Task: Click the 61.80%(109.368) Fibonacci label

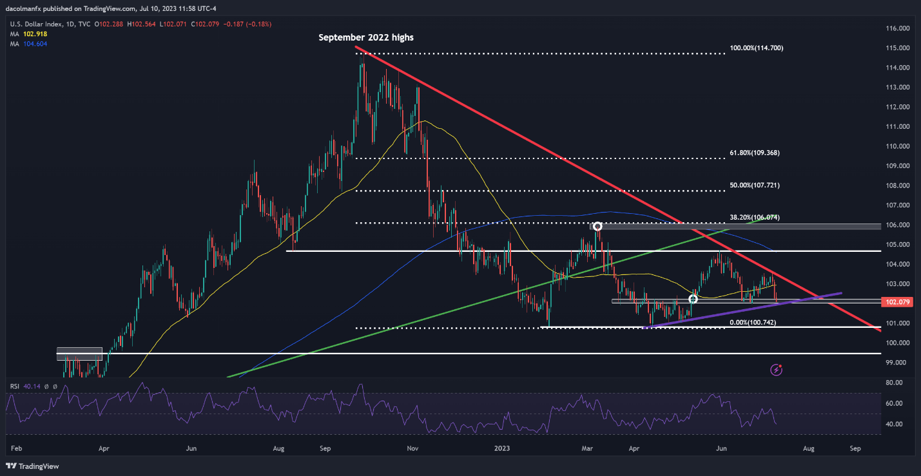Action: [x=756, y=153]
